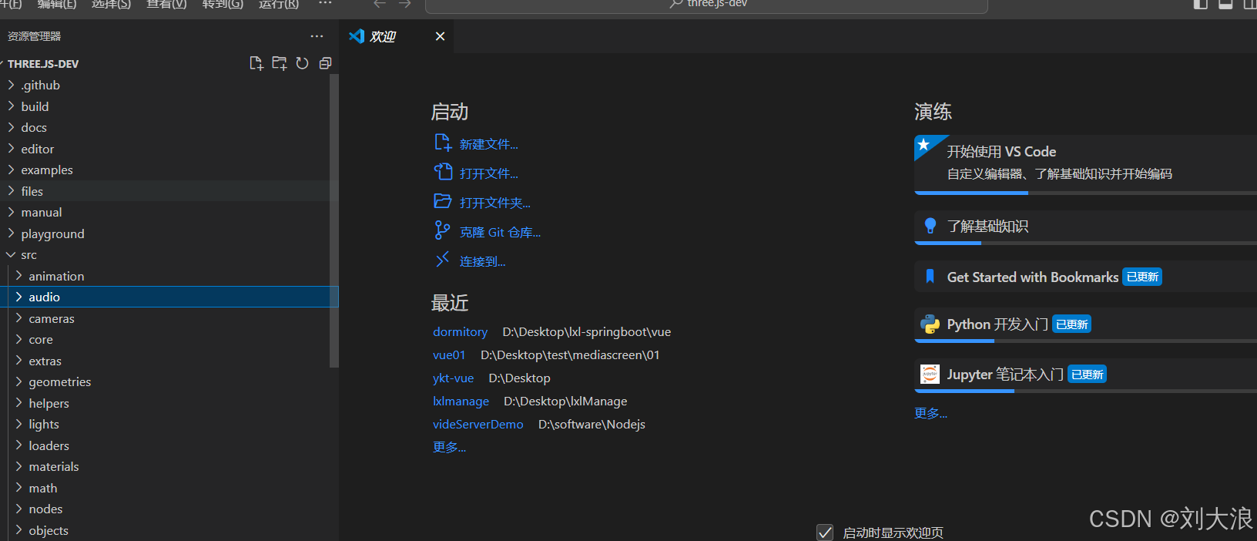
Task: Expand the animation folder
Action: pyautogui.click(x=169, y=276)
